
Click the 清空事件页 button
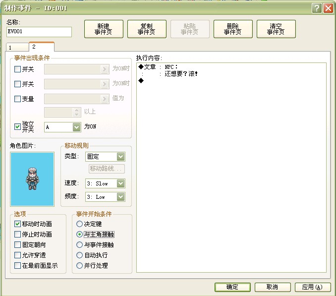click(276, 29)
